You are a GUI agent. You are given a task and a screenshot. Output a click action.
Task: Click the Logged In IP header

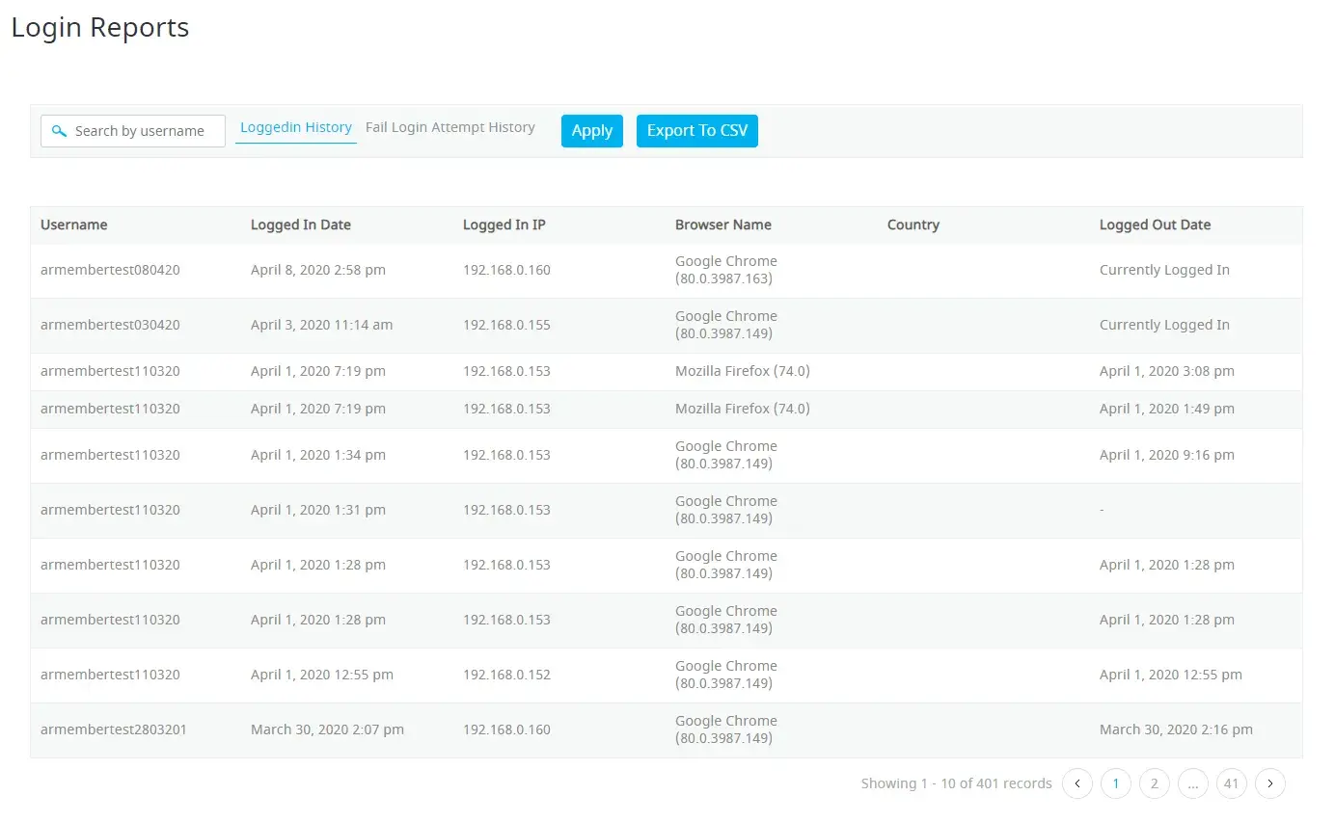[504, 225]
